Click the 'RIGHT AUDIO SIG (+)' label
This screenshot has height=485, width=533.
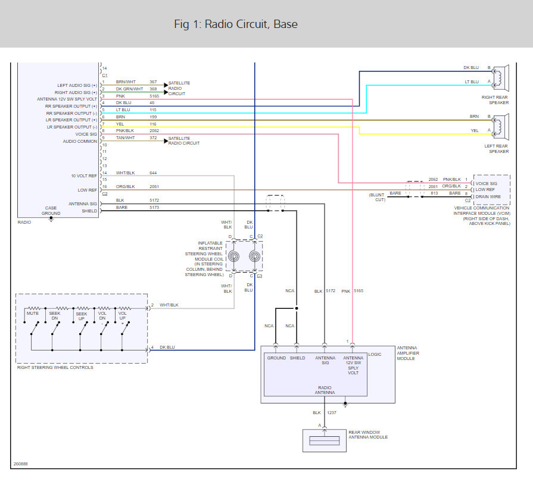click(76, 92)
